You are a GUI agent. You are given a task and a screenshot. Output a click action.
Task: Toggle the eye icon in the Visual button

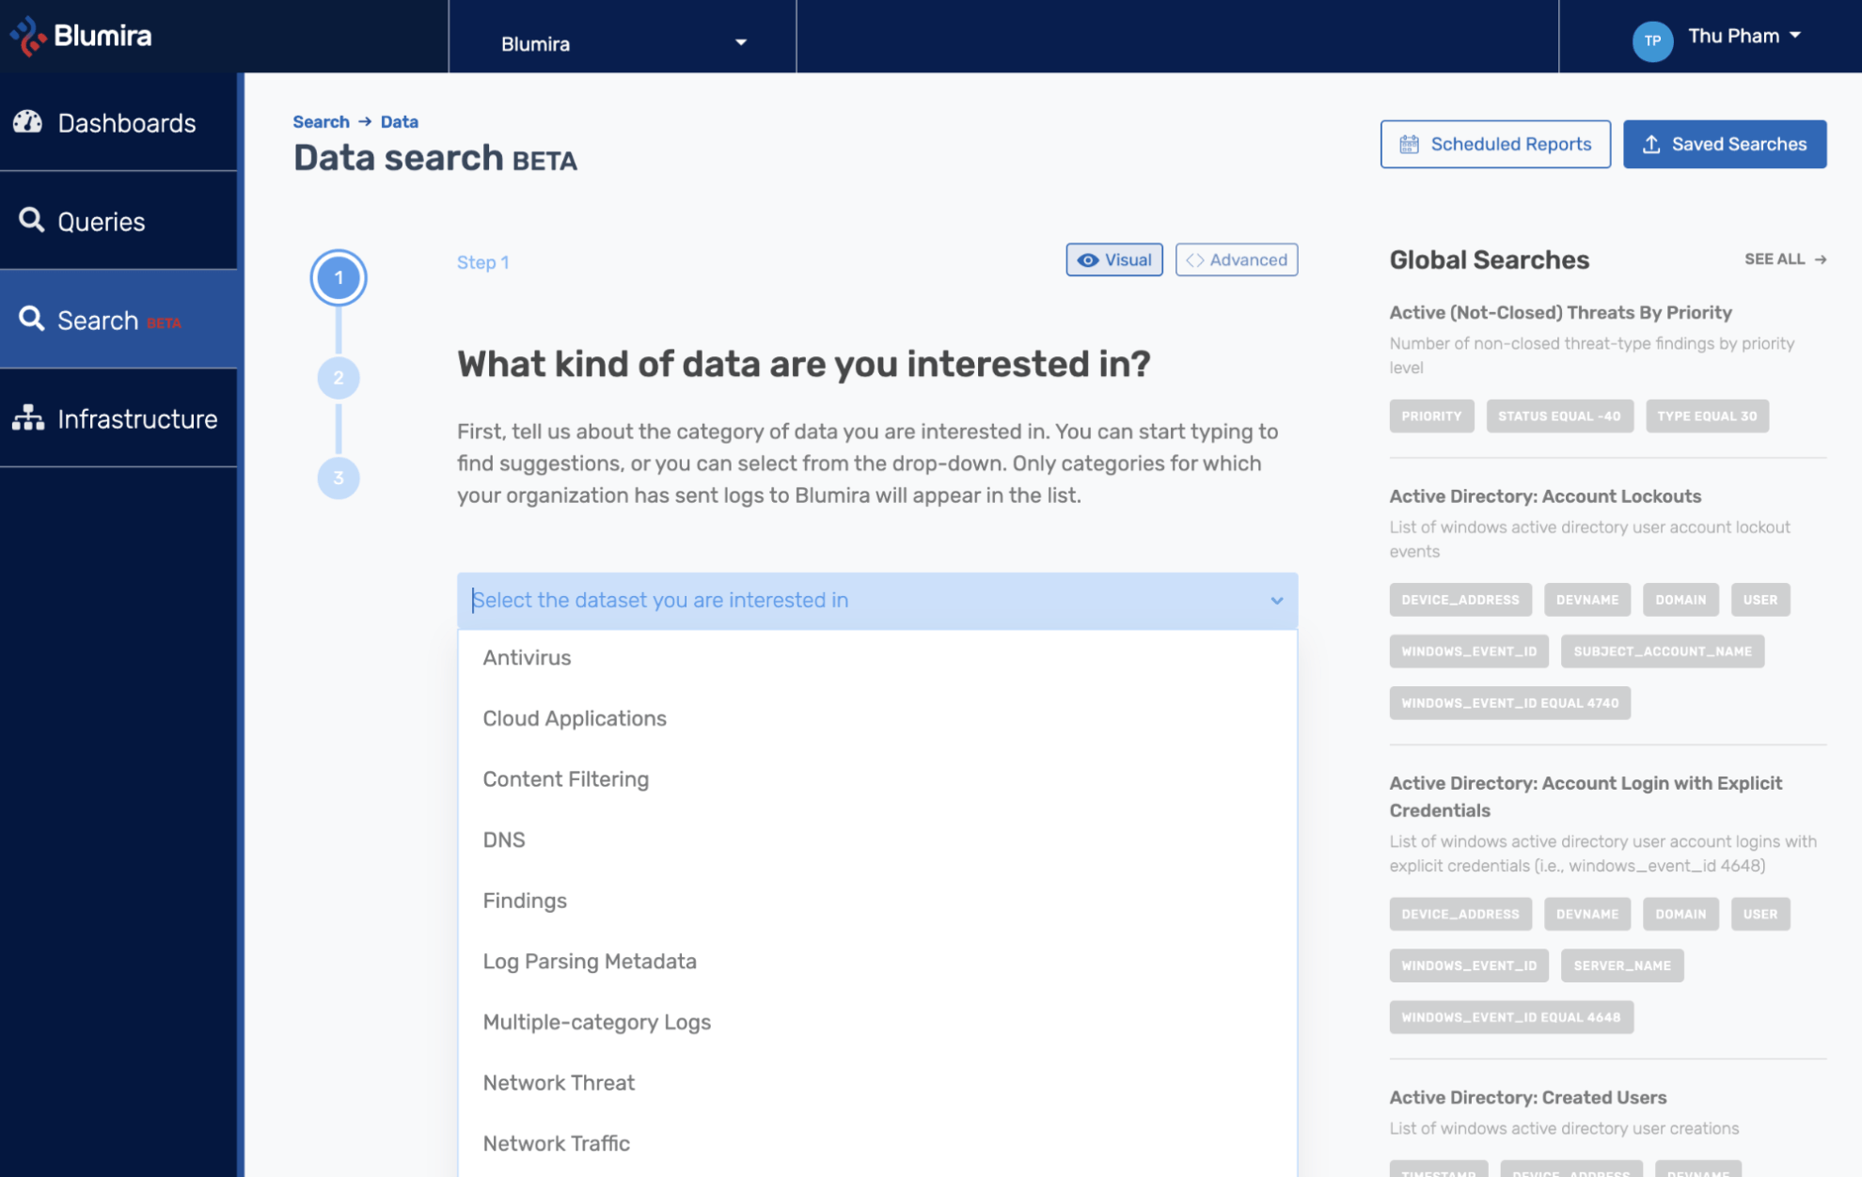click(1088, 259)
